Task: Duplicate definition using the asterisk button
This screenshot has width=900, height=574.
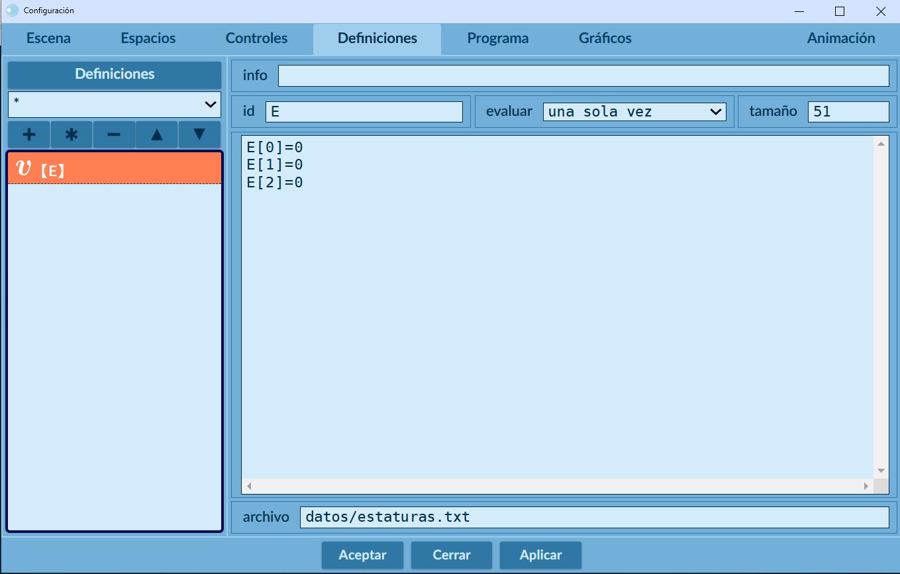Action: 72,134
